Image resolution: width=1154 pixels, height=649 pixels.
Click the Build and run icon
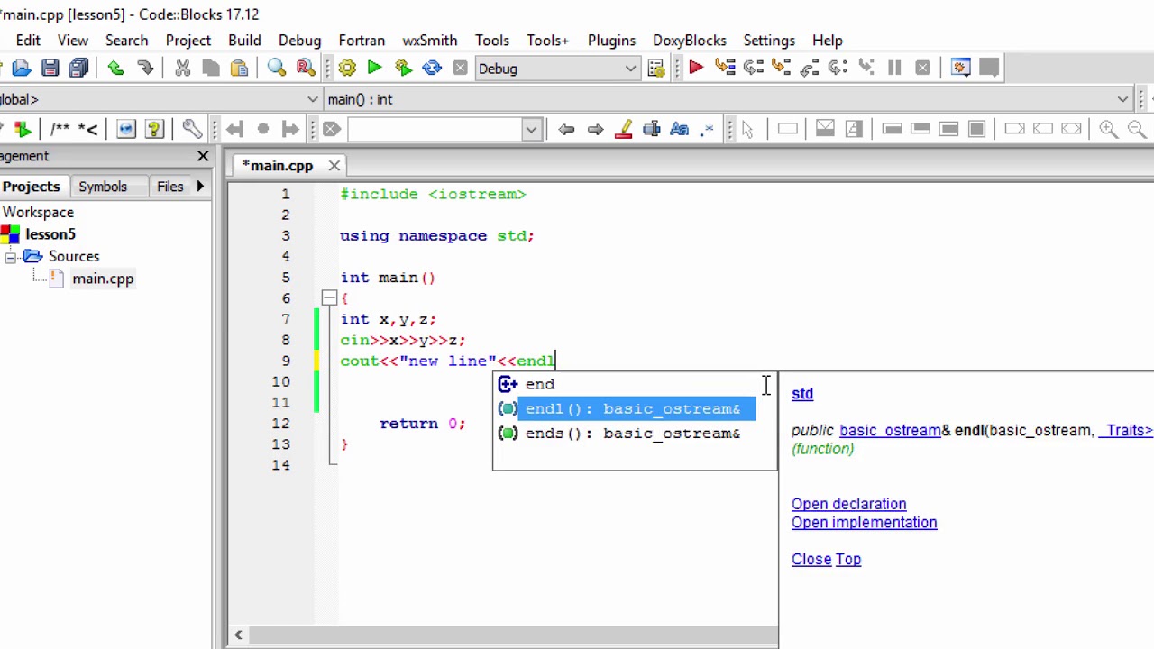pos(403,68)
